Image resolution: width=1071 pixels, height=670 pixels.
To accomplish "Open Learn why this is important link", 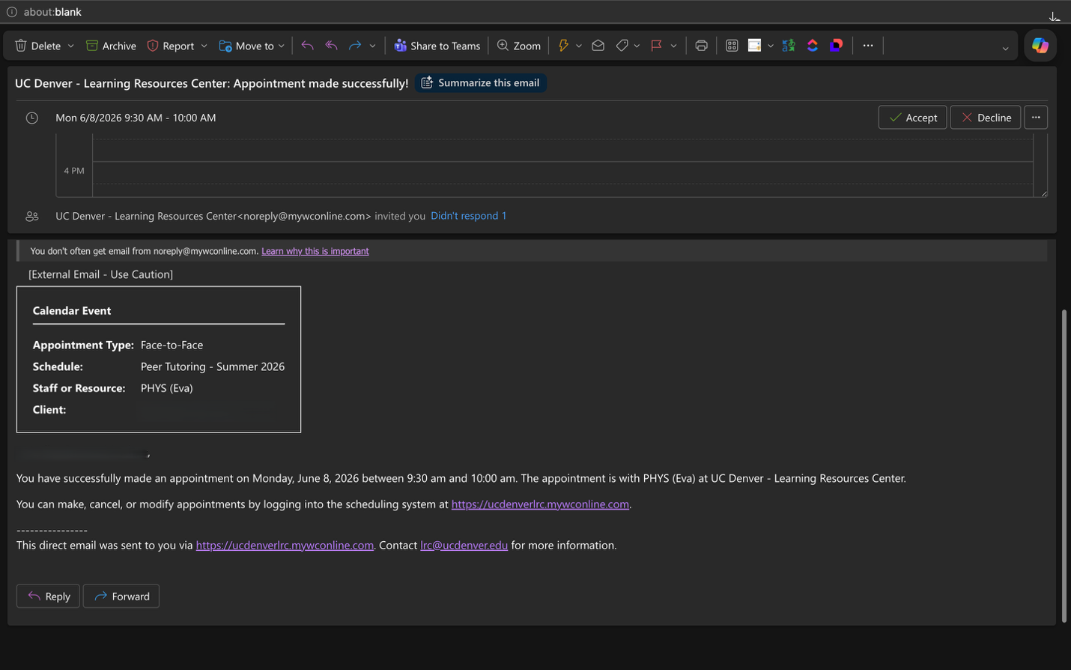I will tap(315, 251).
